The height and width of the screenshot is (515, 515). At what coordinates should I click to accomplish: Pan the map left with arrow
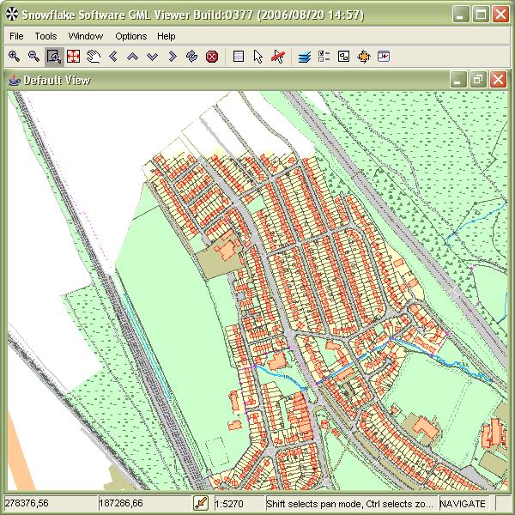(x=112, y=57)
